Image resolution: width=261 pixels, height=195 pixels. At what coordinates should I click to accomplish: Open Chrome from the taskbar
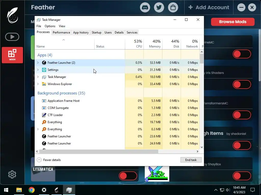point(31,190)
